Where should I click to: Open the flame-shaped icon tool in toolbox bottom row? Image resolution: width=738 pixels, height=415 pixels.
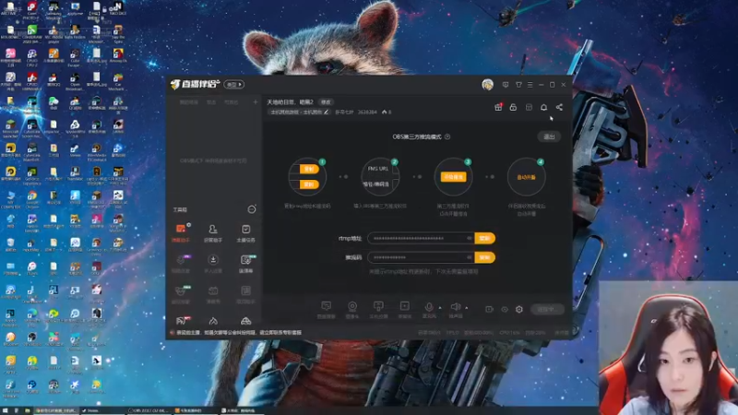point(213,321)
